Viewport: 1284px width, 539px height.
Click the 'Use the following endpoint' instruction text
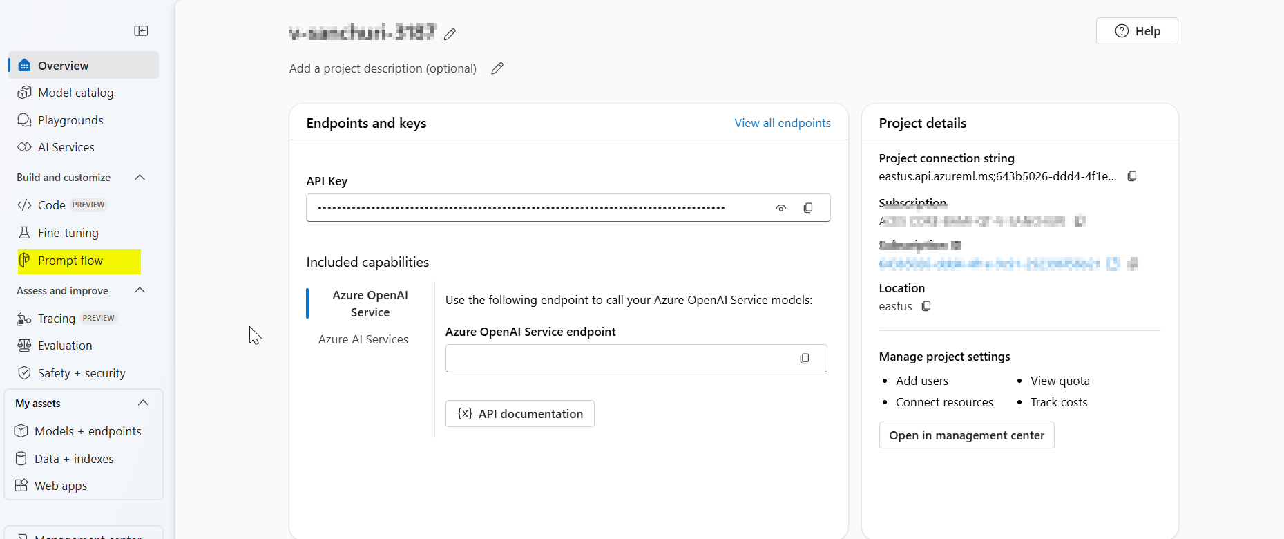point(629,300)
